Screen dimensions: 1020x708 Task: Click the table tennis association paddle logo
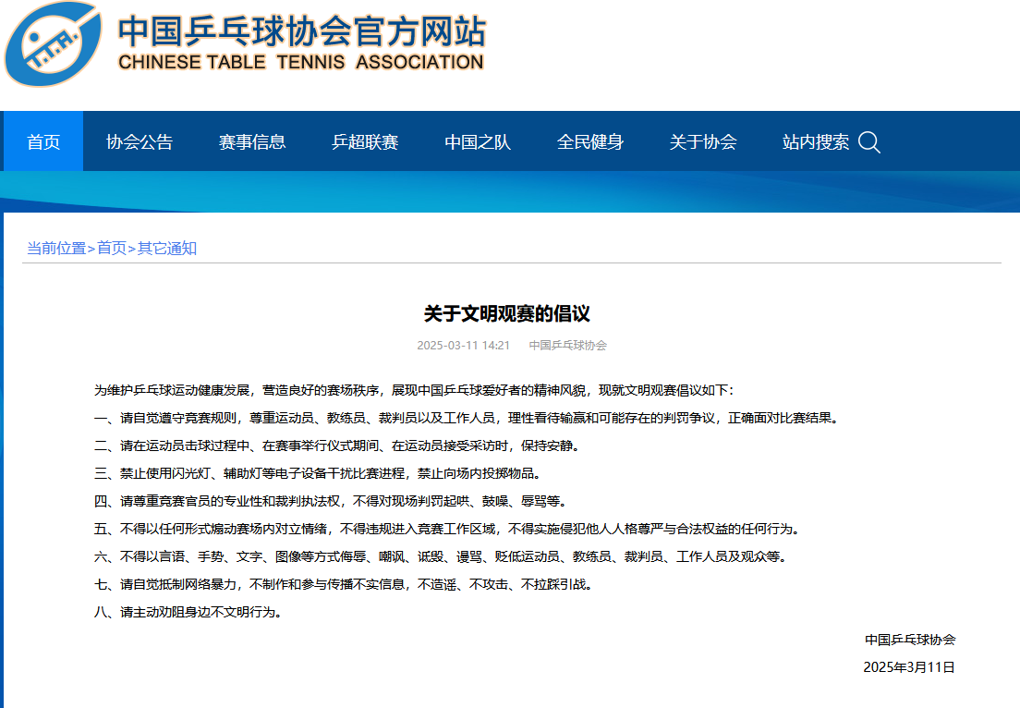pyautogui.click(x=53, y=44)
